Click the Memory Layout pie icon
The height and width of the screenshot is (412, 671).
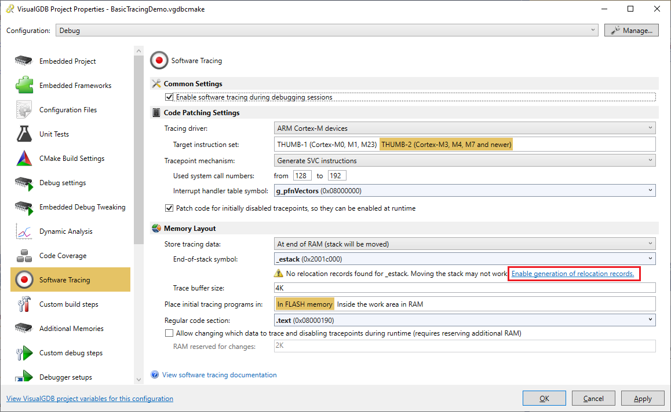pos(156,228)
